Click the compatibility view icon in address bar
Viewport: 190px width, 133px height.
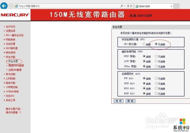[x=128, y=6]
